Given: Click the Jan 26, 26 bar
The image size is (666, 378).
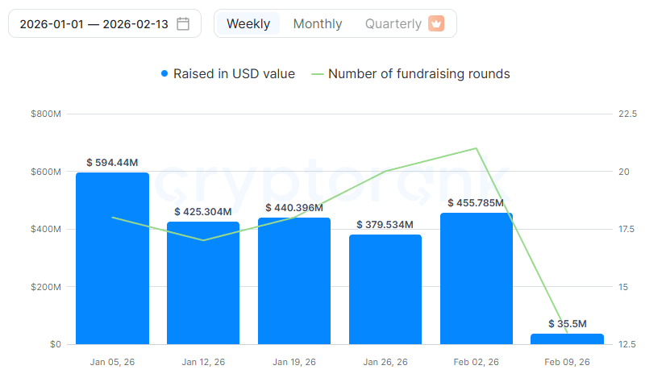Looking at the screenshot, I should 385,289.
